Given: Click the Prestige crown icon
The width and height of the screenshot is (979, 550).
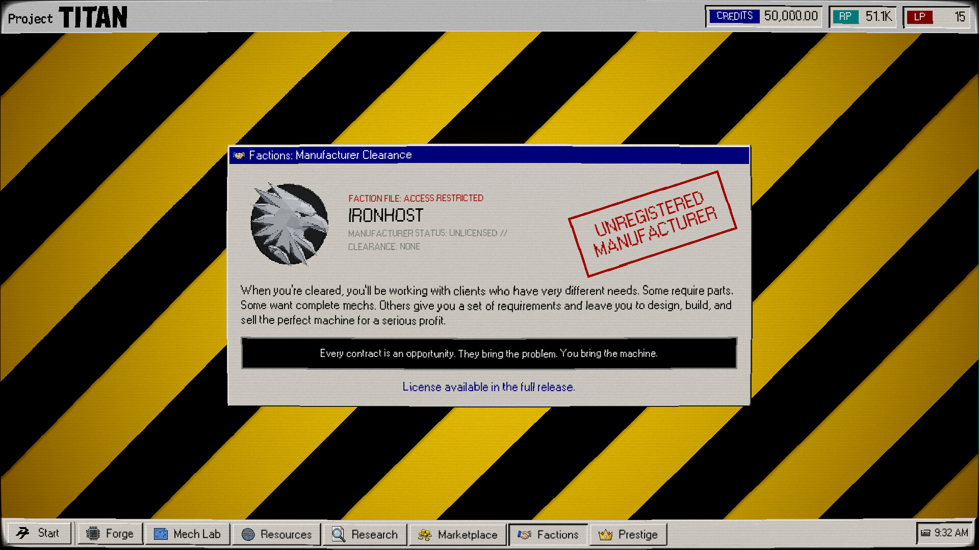Looking at the screenshot, I should pos(605,535).
